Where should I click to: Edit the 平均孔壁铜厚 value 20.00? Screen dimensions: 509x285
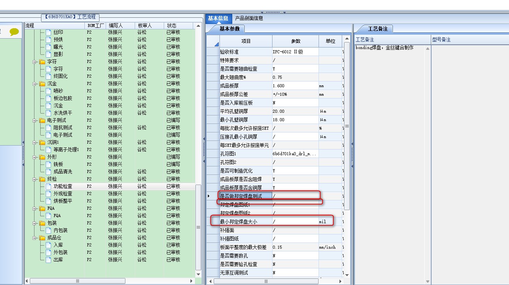tap(295, 111)
